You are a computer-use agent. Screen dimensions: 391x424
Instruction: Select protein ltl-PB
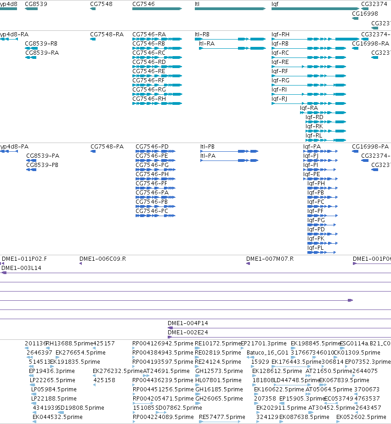pos(207,147)
